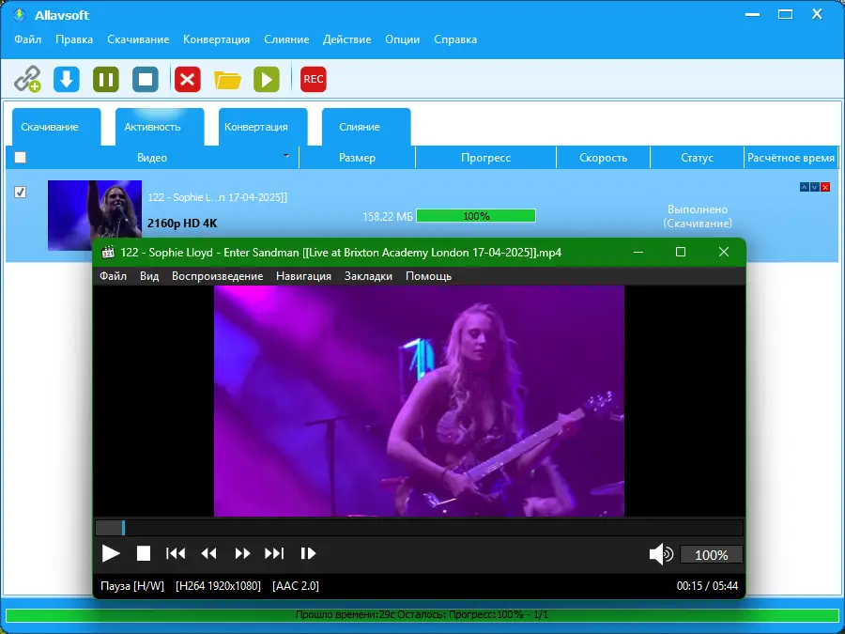Play downloaded file with green play icon

(267, 79)
